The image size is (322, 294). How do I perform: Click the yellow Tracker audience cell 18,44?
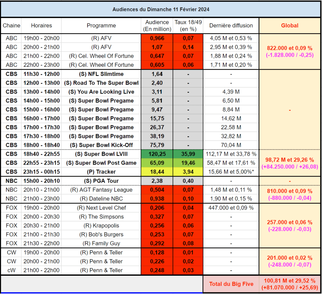click(x=157, y=172)
